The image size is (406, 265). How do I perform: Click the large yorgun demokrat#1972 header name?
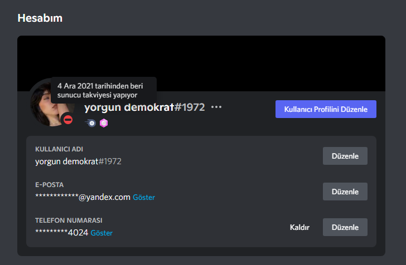[x=144, y=107]
